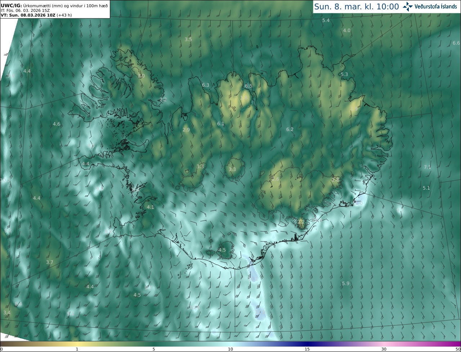Click the 6.6 value on the map
The width and height of the screenshot is (461, 352).
click(x=456, y=43)
